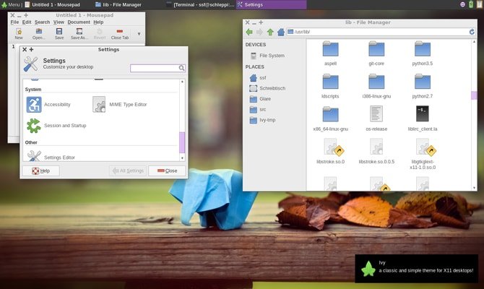Switch to Terminal taskbar entry
This screenshot has width=484, height=289.
point(200,4)
